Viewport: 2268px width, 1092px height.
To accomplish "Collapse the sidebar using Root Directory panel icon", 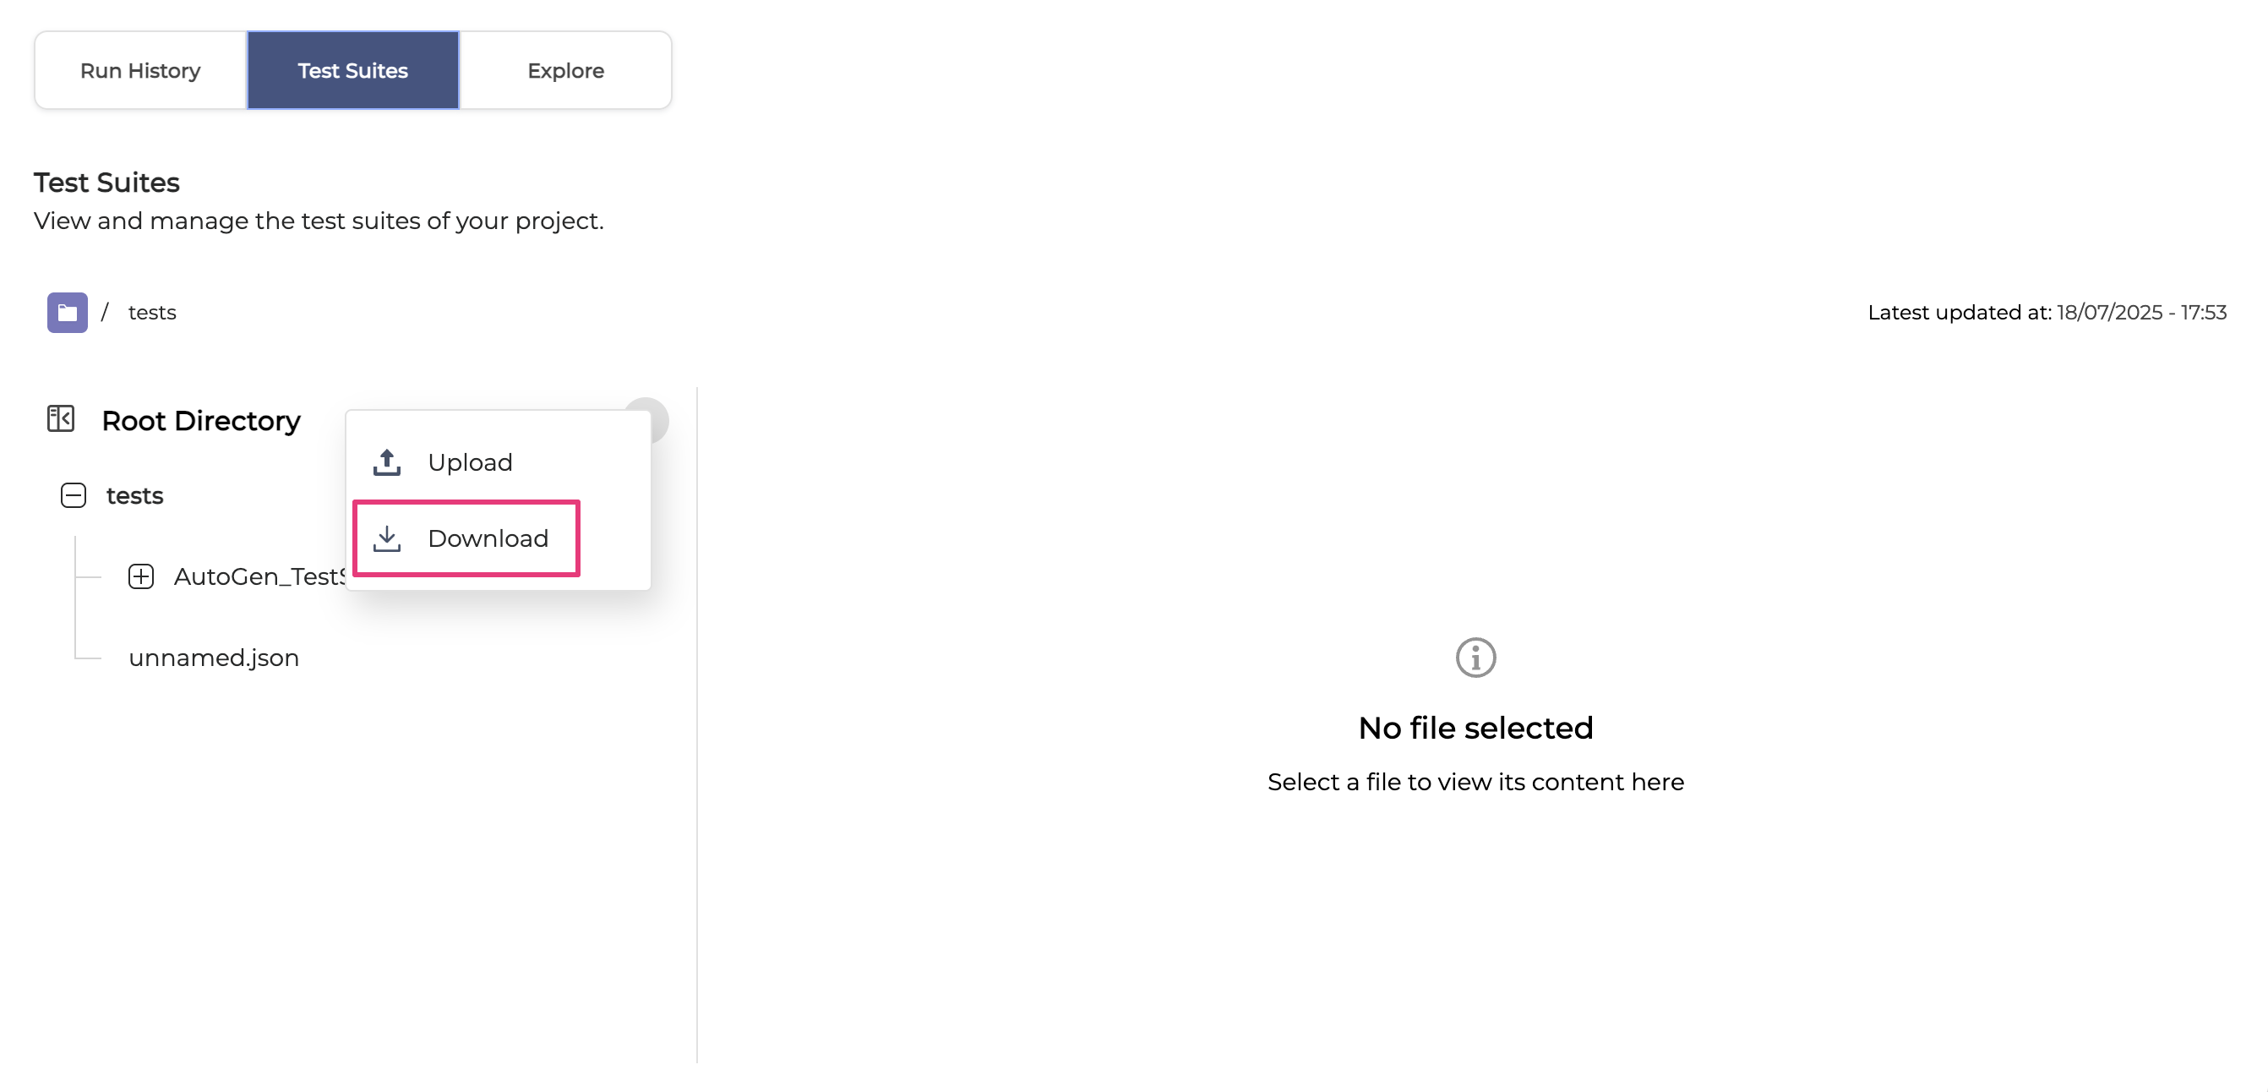I will coord(61,419).
